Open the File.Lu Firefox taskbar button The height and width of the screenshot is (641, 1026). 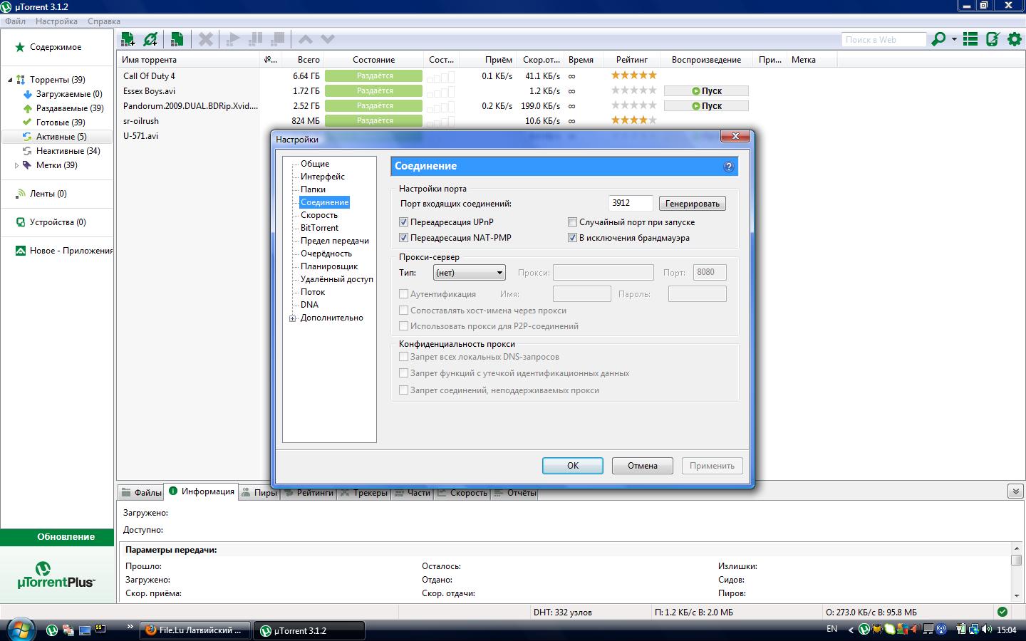point(195,630)
